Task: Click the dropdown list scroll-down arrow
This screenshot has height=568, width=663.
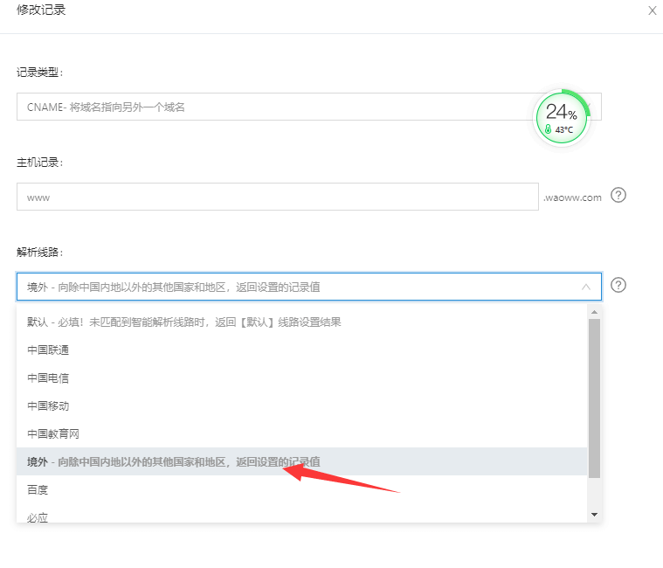Action: point(594,515)
